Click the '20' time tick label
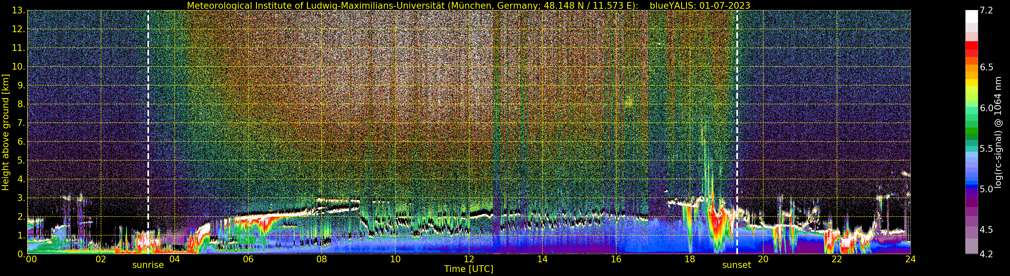The width and height of the screenshot is (1010, 276). point(763,259)
